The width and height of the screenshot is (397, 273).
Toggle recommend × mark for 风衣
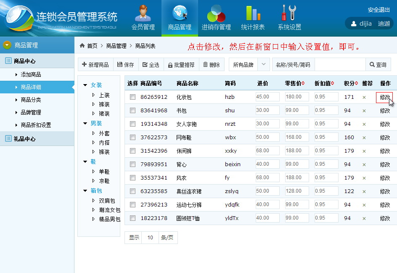tap(364, 178)
